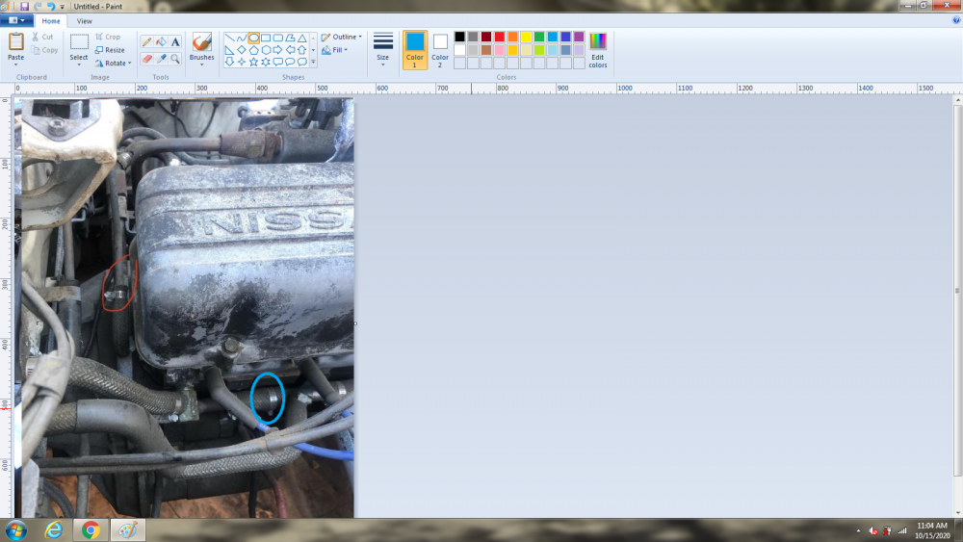Viewport: 963px width, 542px height.
Task: Choose the Oval callout shape
Action: pyautogui.click(x=290, y=62)
